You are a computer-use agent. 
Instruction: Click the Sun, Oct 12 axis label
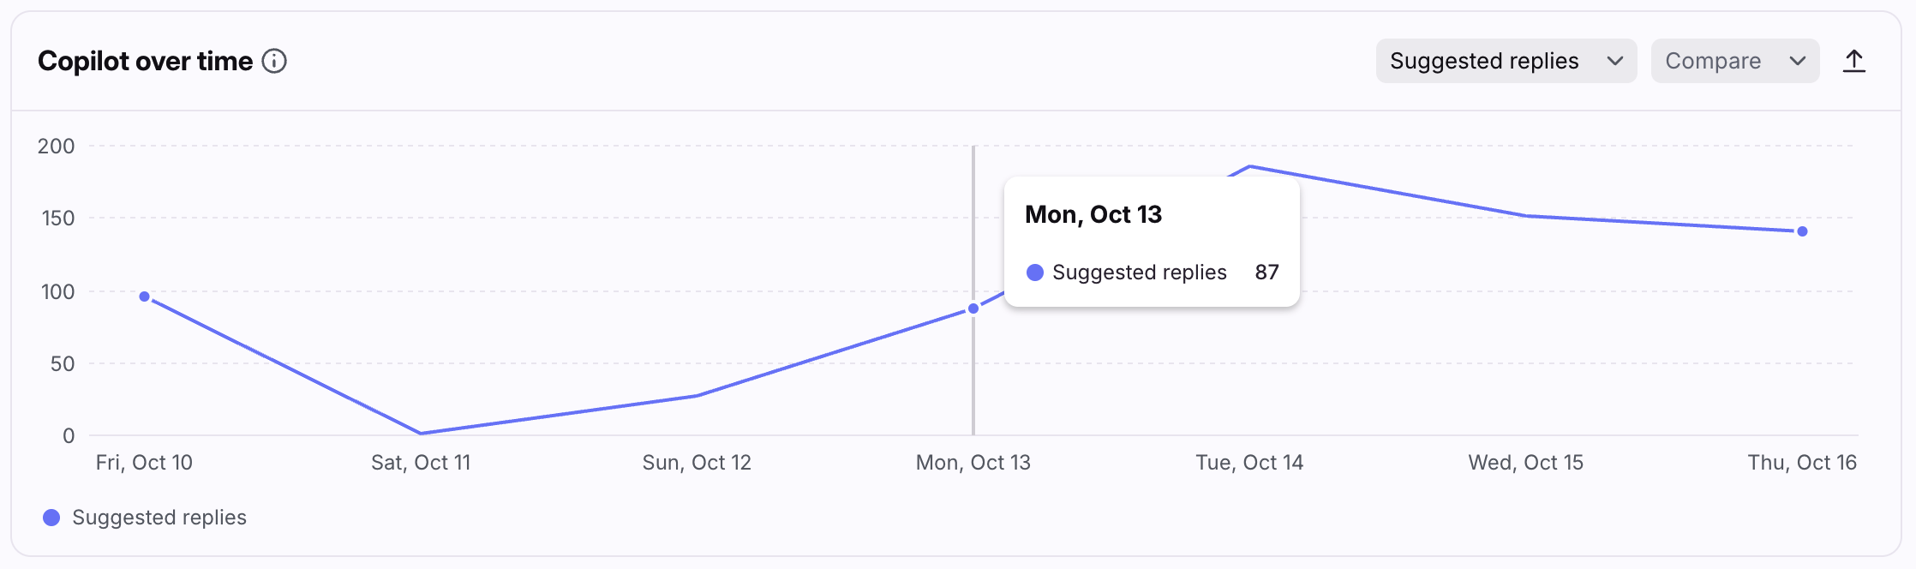click(697, 463)
